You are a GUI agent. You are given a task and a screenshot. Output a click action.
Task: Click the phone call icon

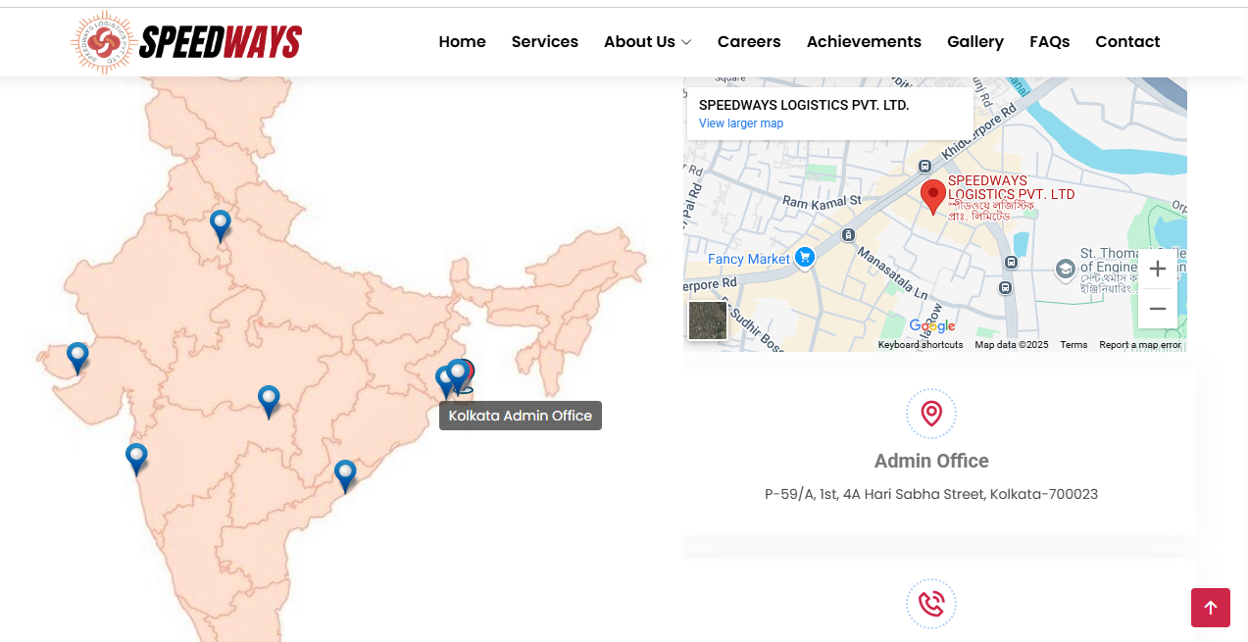coord(931,604)
